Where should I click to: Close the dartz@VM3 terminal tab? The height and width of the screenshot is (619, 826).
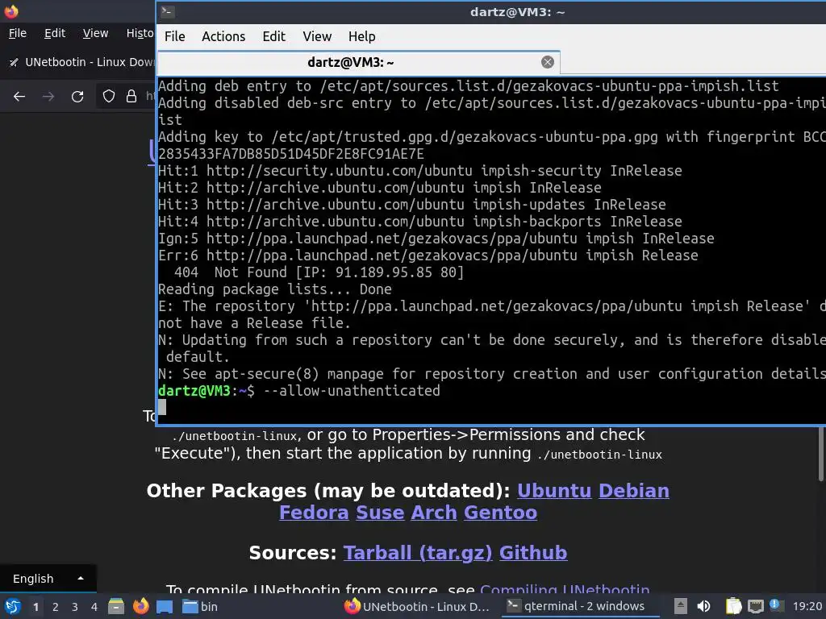(x=548, y=62)
